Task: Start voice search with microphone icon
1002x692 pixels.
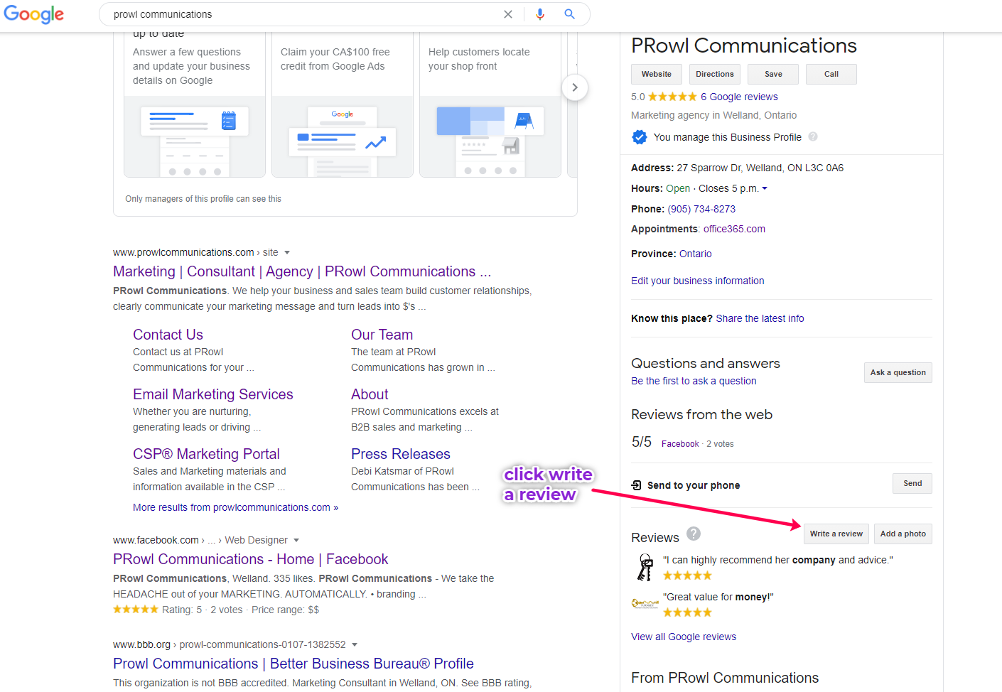Action: (x=540, y=14)
